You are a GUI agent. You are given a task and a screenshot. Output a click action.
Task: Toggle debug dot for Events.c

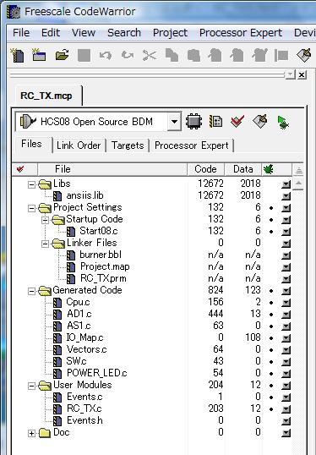pos(271,397)
